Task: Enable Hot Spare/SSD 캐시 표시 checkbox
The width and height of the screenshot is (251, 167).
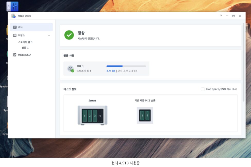Action: coord(203,89)
